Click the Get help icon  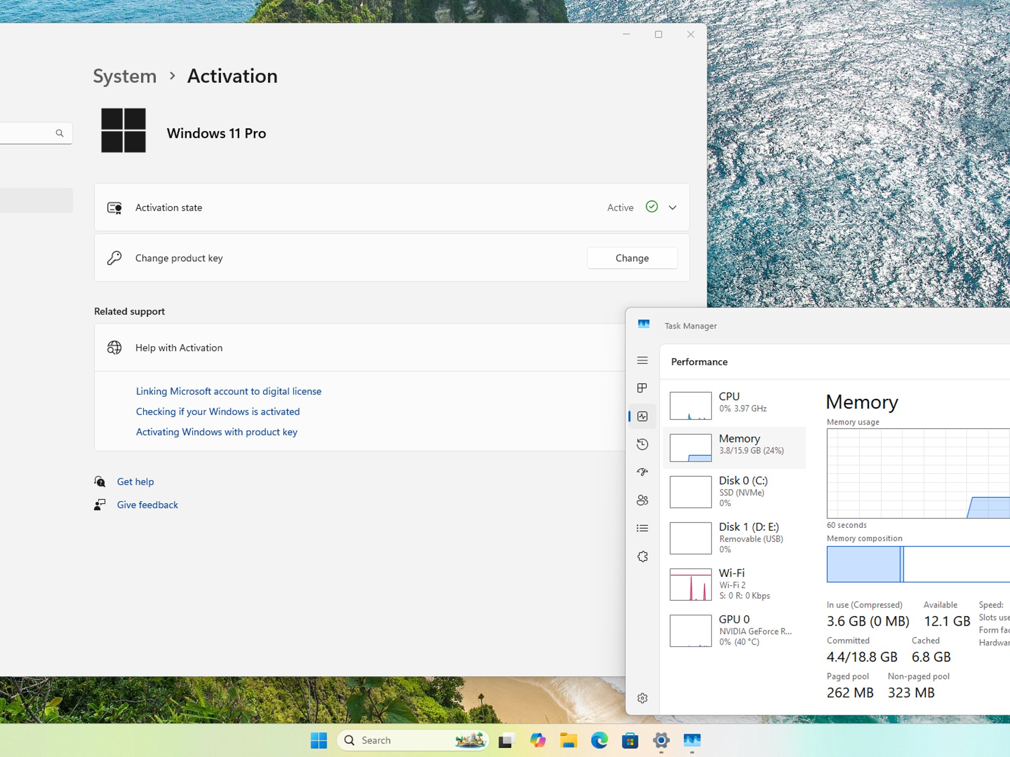(100, 482)
